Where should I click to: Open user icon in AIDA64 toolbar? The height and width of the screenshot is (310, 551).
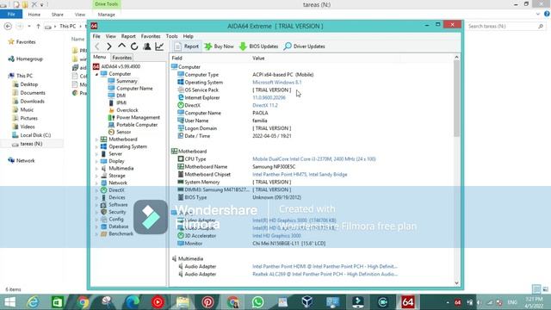click(147, 46)
